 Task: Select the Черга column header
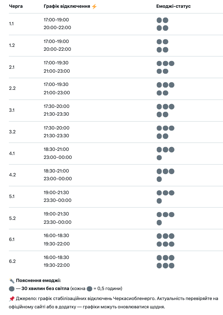[x=16, y=6]
